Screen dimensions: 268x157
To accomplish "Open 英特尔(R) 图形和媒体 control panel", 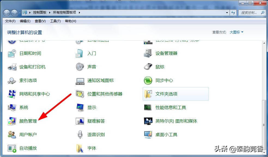I will pyautogui.click(x=176, y=121).
